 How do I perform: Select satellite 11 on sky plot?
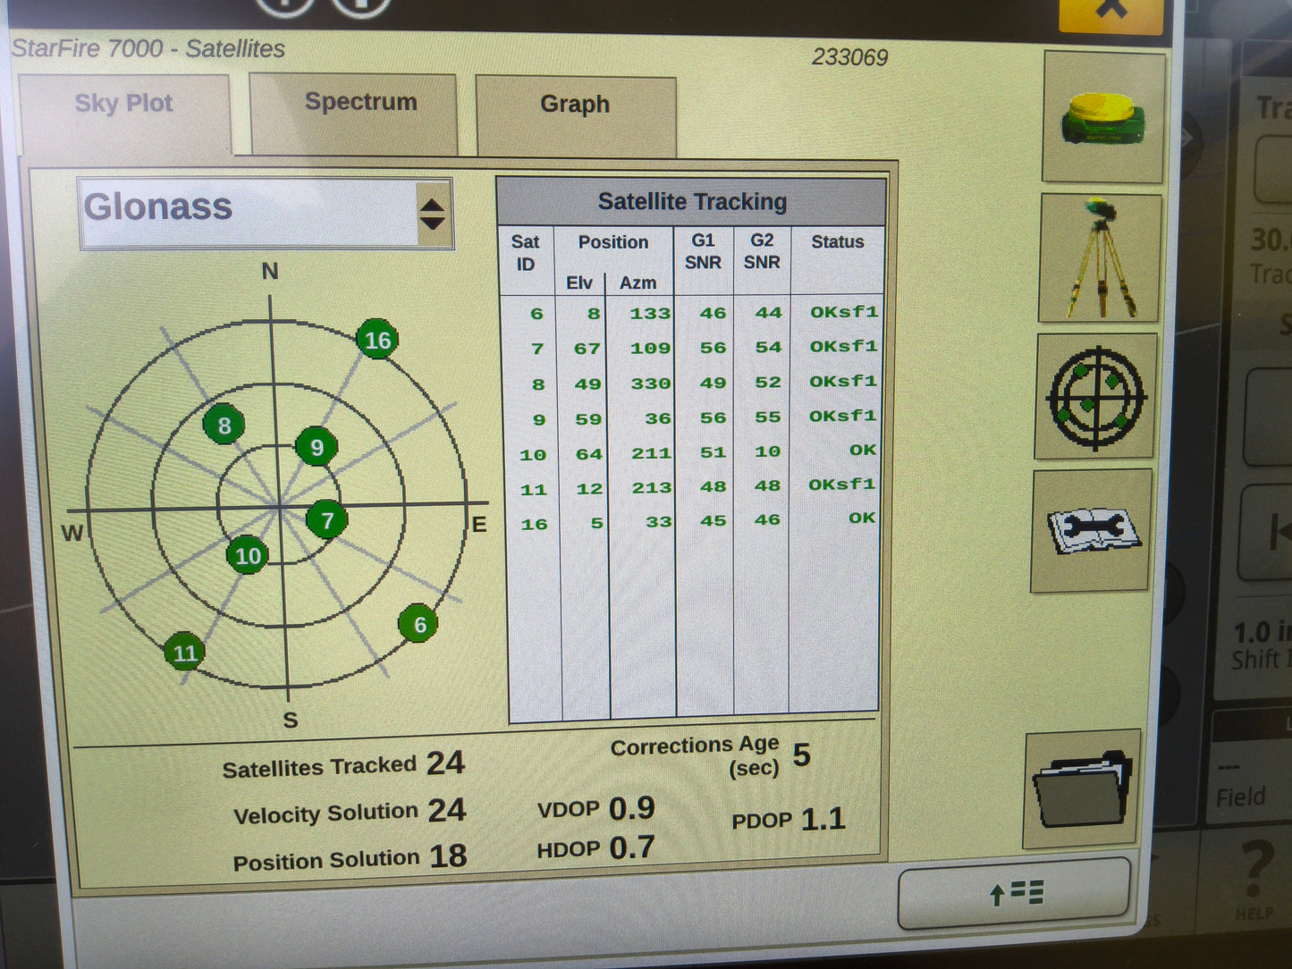pos(185,653)
